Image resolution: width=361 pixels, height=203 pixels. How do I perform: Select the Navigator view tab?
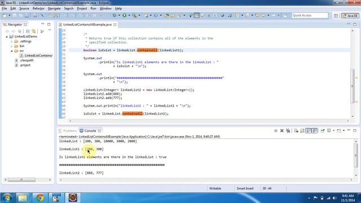click(15, 24)
